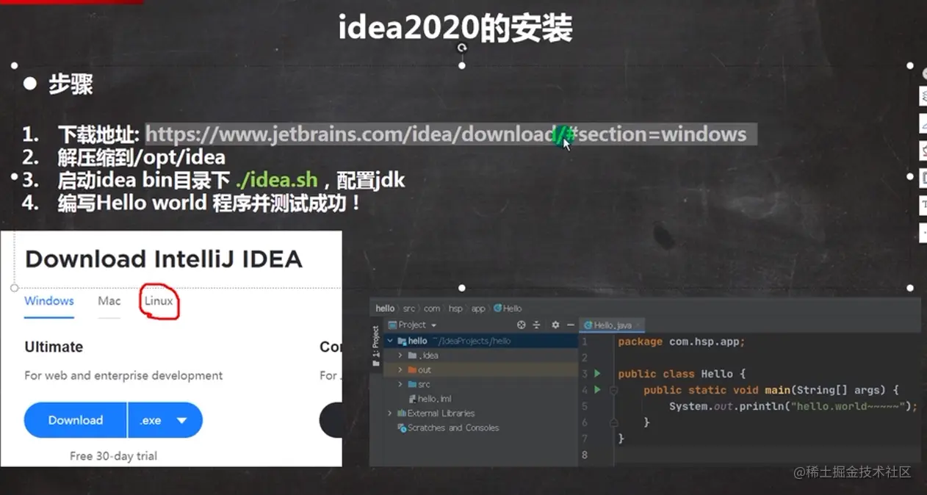
Task: Click the ~/IdeaProjects/hello path text
Action: coord(471,341)
